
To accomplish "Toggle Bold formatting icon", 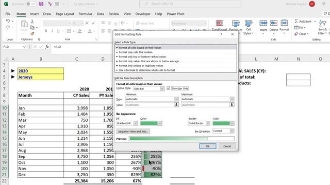I will click(x=46, y=31).
